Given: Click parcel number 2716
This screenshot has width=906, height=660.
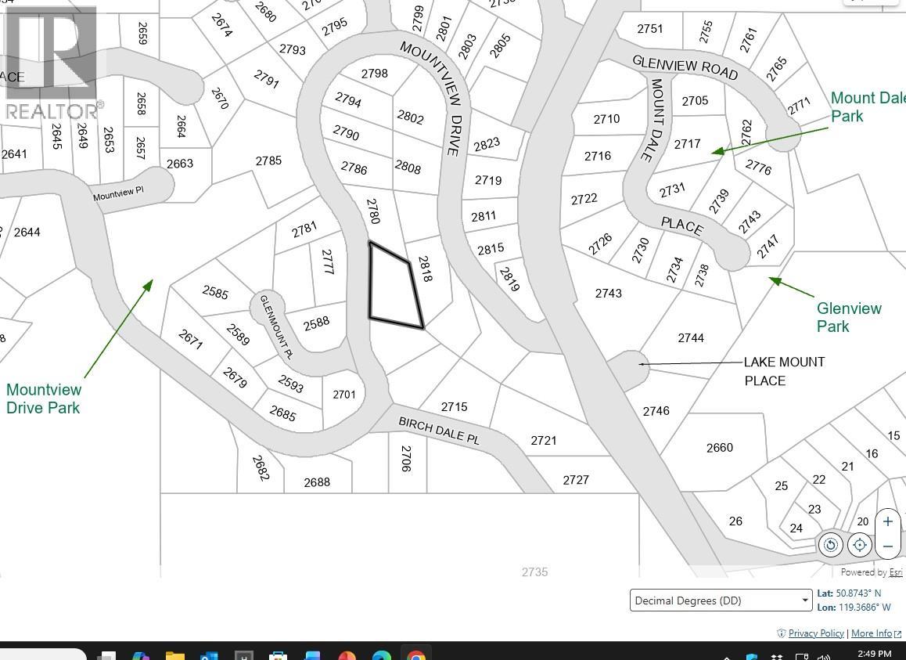Looking at the screenshot, I should tap(598, 156).
